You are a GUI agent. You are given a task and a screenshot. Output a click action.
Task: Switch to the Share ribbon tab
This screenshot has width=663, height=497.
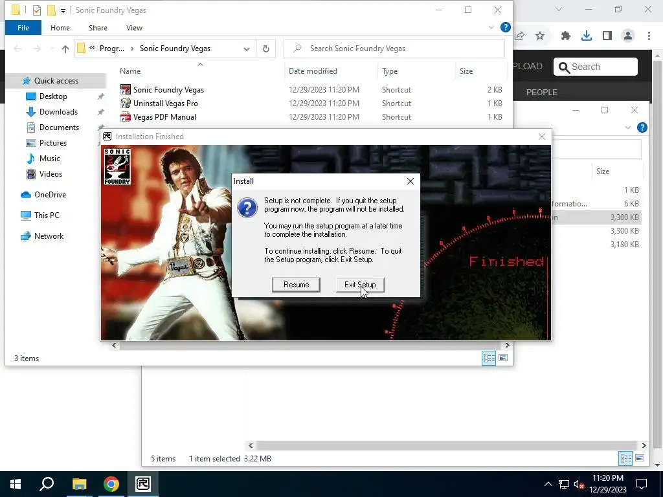point(98,28)
